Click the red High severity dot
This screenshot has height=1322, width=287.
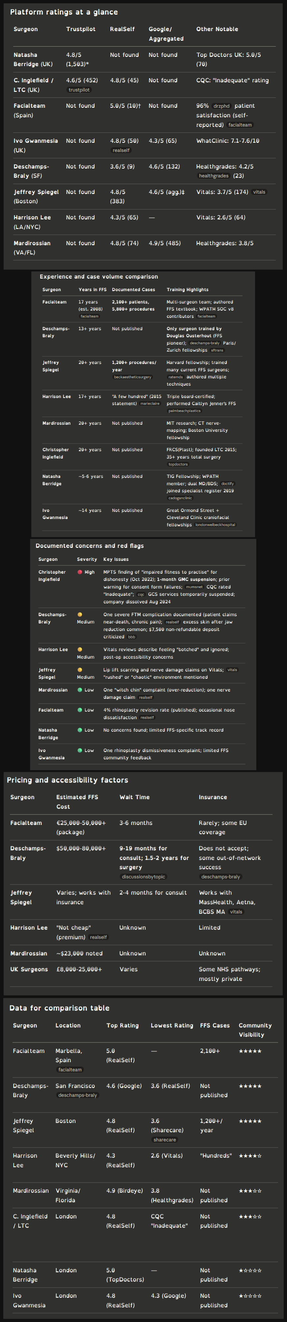point(80,572)
